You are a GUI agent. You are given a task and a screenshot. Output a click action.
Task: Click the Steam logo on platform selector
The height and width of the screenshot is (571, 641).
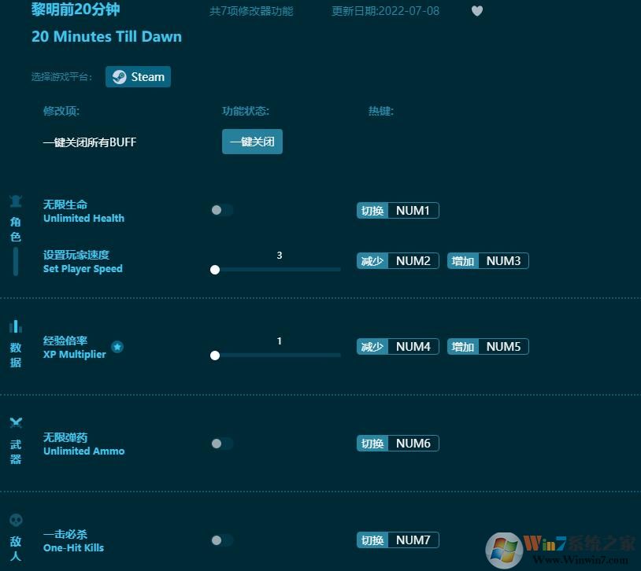coord(120,76)
